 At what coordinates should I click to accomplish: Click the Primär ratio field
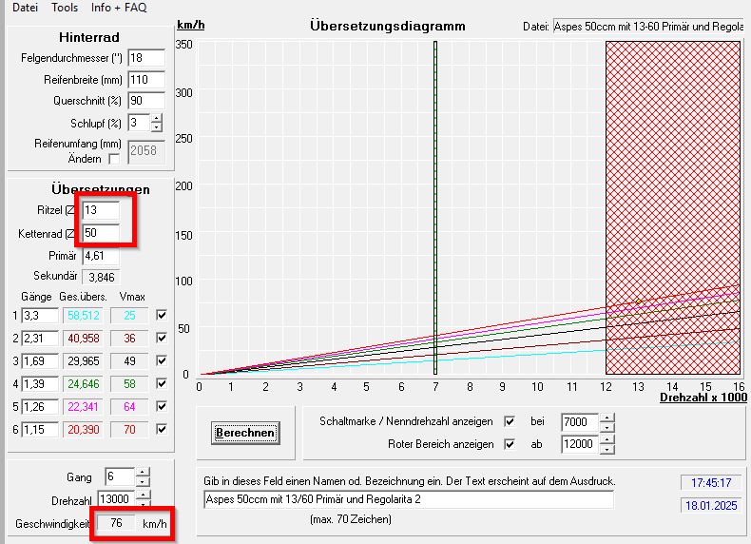tap(101, 256)
